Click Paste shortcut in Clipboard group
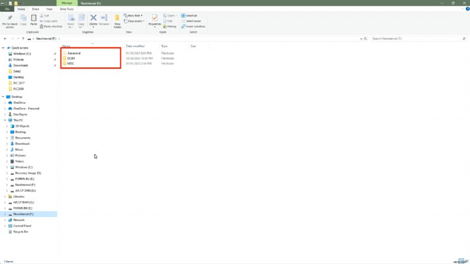The width and height of the screenshot is (470, 264). 52,26
